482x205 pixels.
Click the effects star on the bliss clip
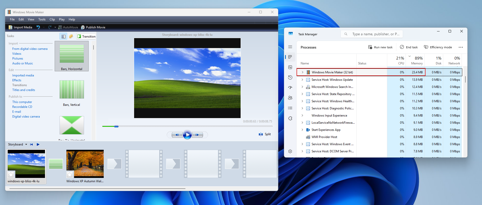(11, 175)
